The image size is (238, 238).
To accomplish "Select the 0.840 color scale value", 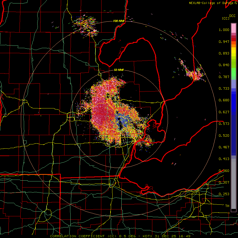I will (224, 65).
